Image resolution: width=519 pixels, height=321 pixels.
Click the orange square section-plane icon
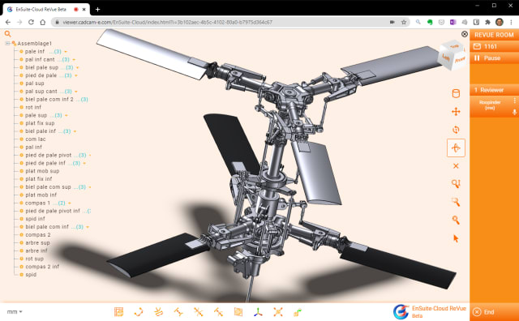pos(238,312)
